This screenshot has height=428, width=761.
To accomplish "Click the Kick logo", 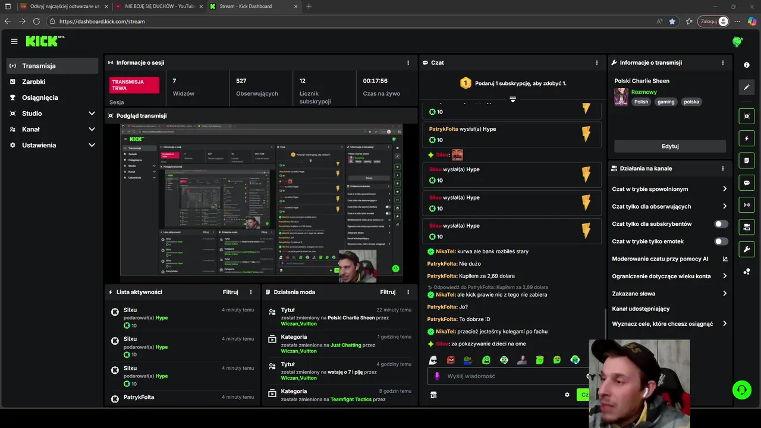I will pyautogui.click(x=45, y=41).
